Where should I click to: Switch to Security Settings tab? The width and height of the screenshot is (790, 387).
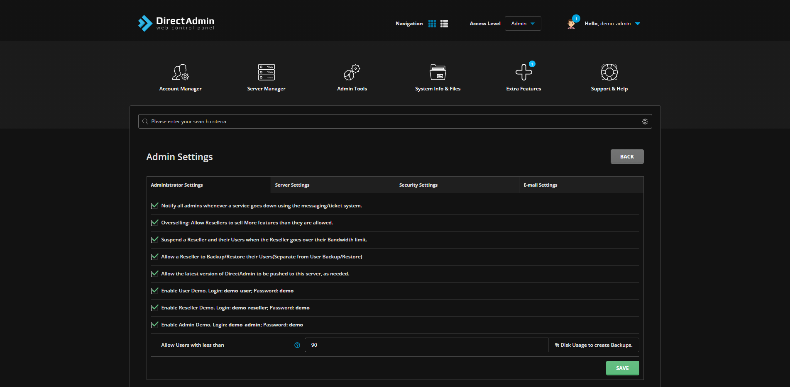(457, 185)
